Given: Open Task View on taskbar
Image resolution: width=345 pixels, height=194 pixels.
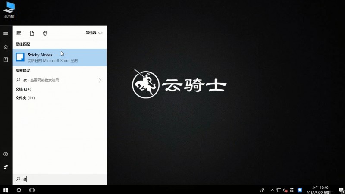Looking at the screenshot, I should (x=32, y=190).
